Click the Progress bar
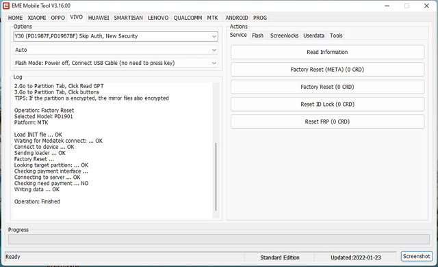Screen dimensions: 438x267 pos(219,240)
